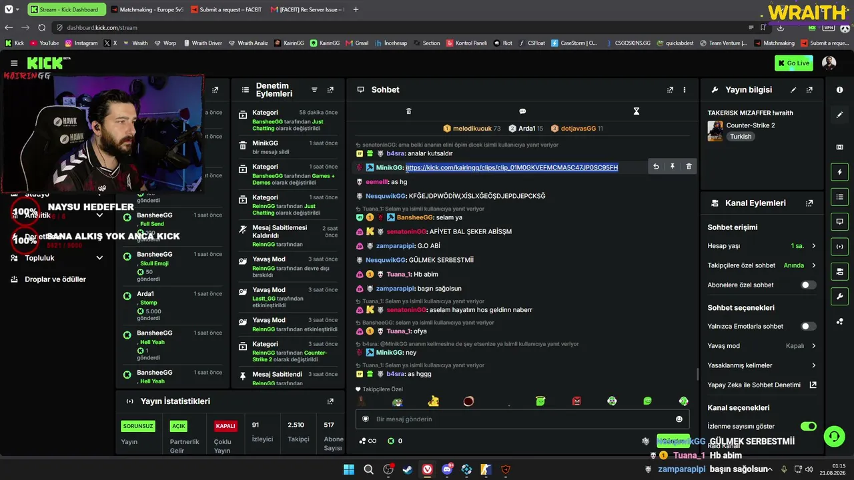Open the emoji picker in message box
Image resolution: width=854 pixels, height=480 pixels.
679,419
